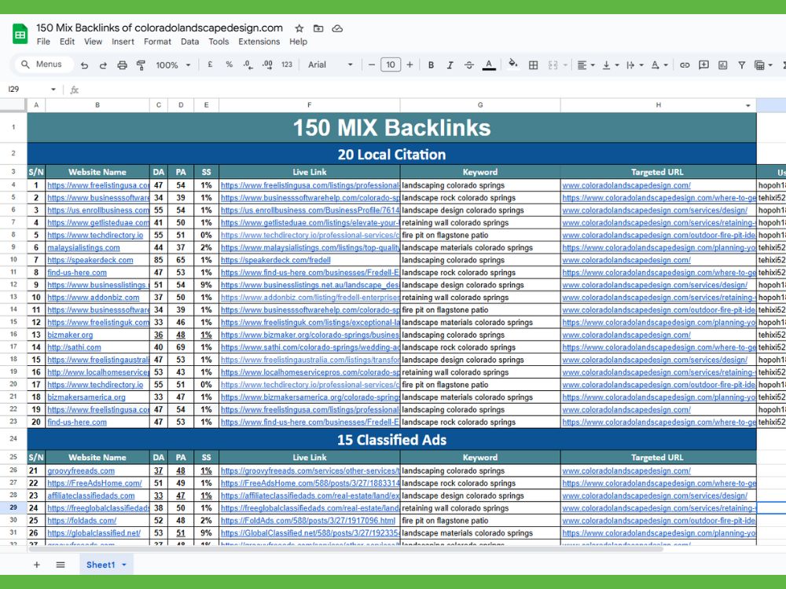Increase decimal places
Viewport: 786px width, 589px height.
click(x=267, y=64)
